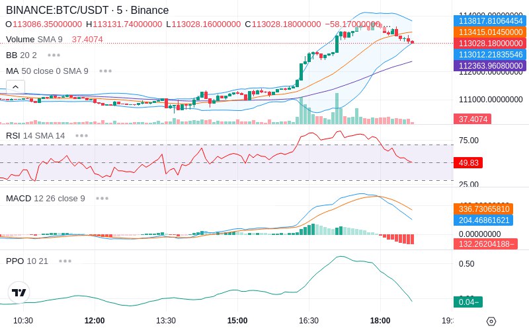Select the RSI 14 SMA 14 label

coord(36,136)
